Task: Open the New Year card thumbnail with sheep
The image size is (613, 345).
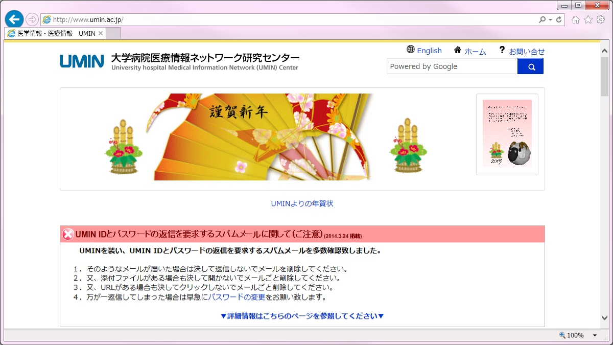Action: pyautogui.click(x=507, y=134)
